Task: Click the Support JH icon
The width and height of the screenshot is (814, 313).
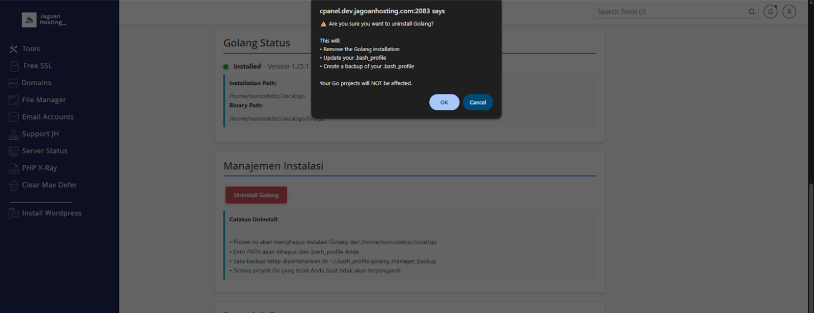Action: coord(13,134)
